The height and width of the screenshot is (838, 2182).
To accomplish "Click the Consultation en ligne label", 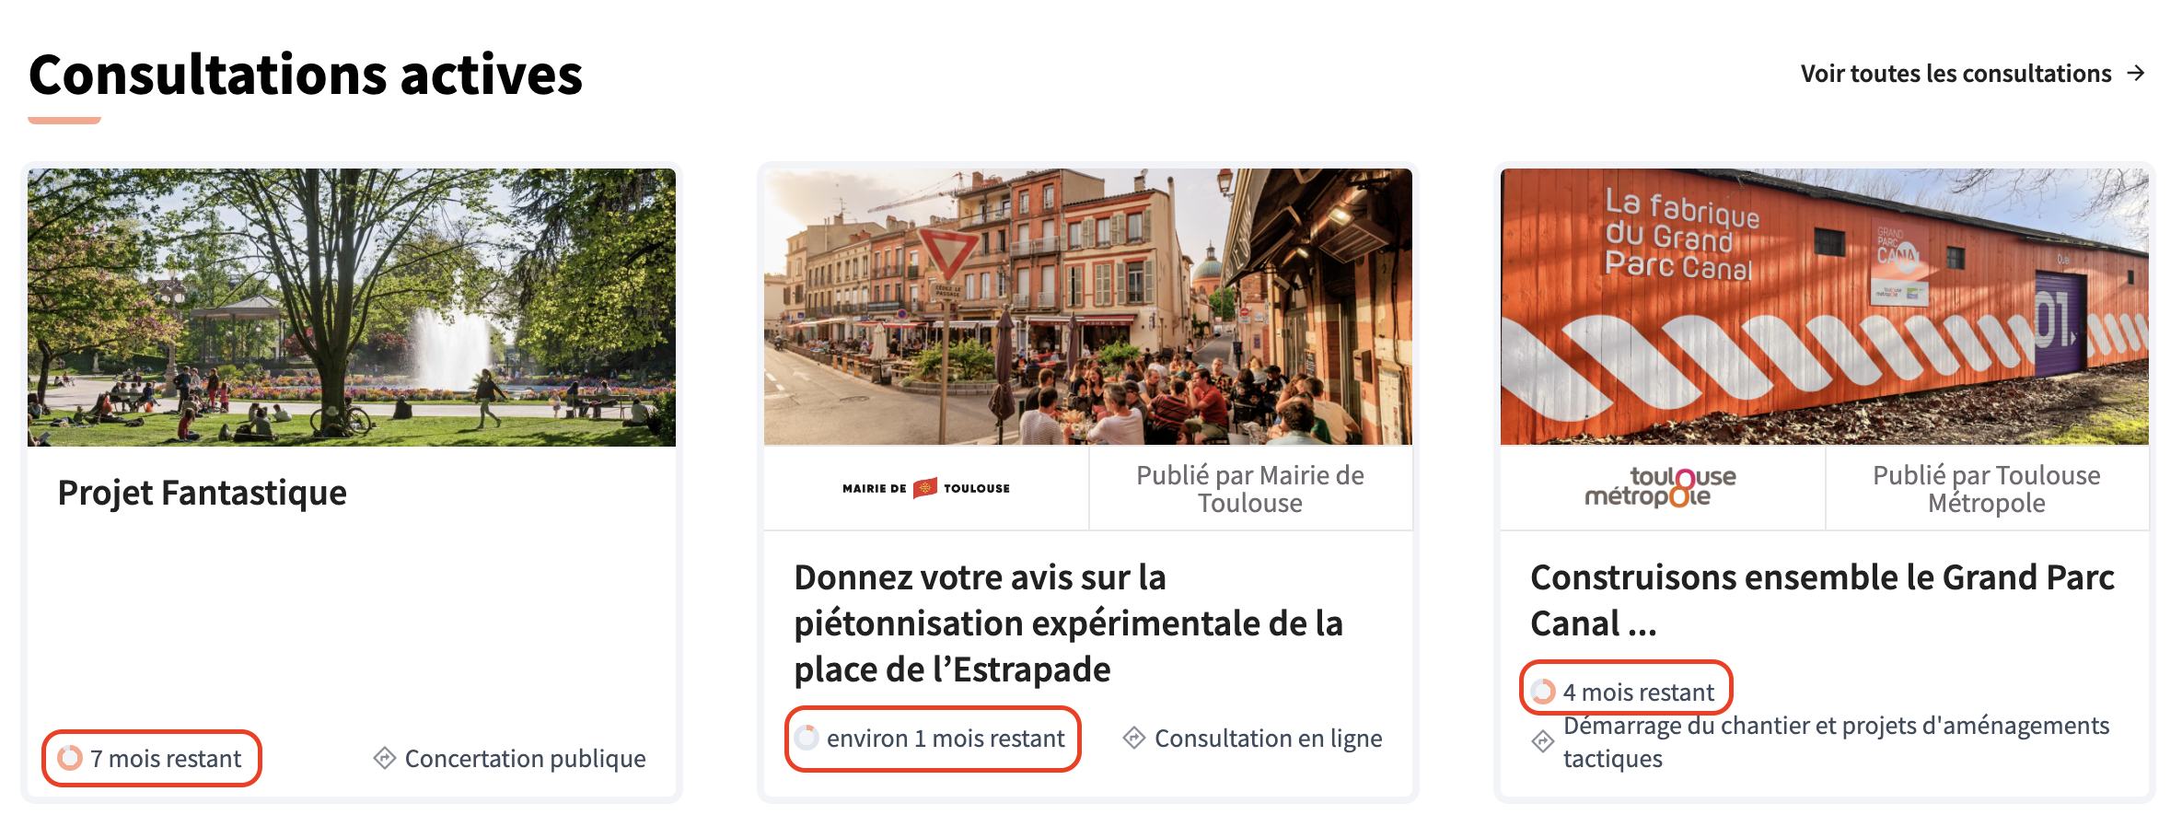I will click(x=1269, y=739).
